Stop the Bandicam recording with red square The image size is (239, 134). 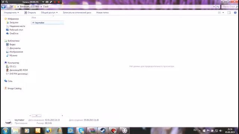(x=59, y=2)
